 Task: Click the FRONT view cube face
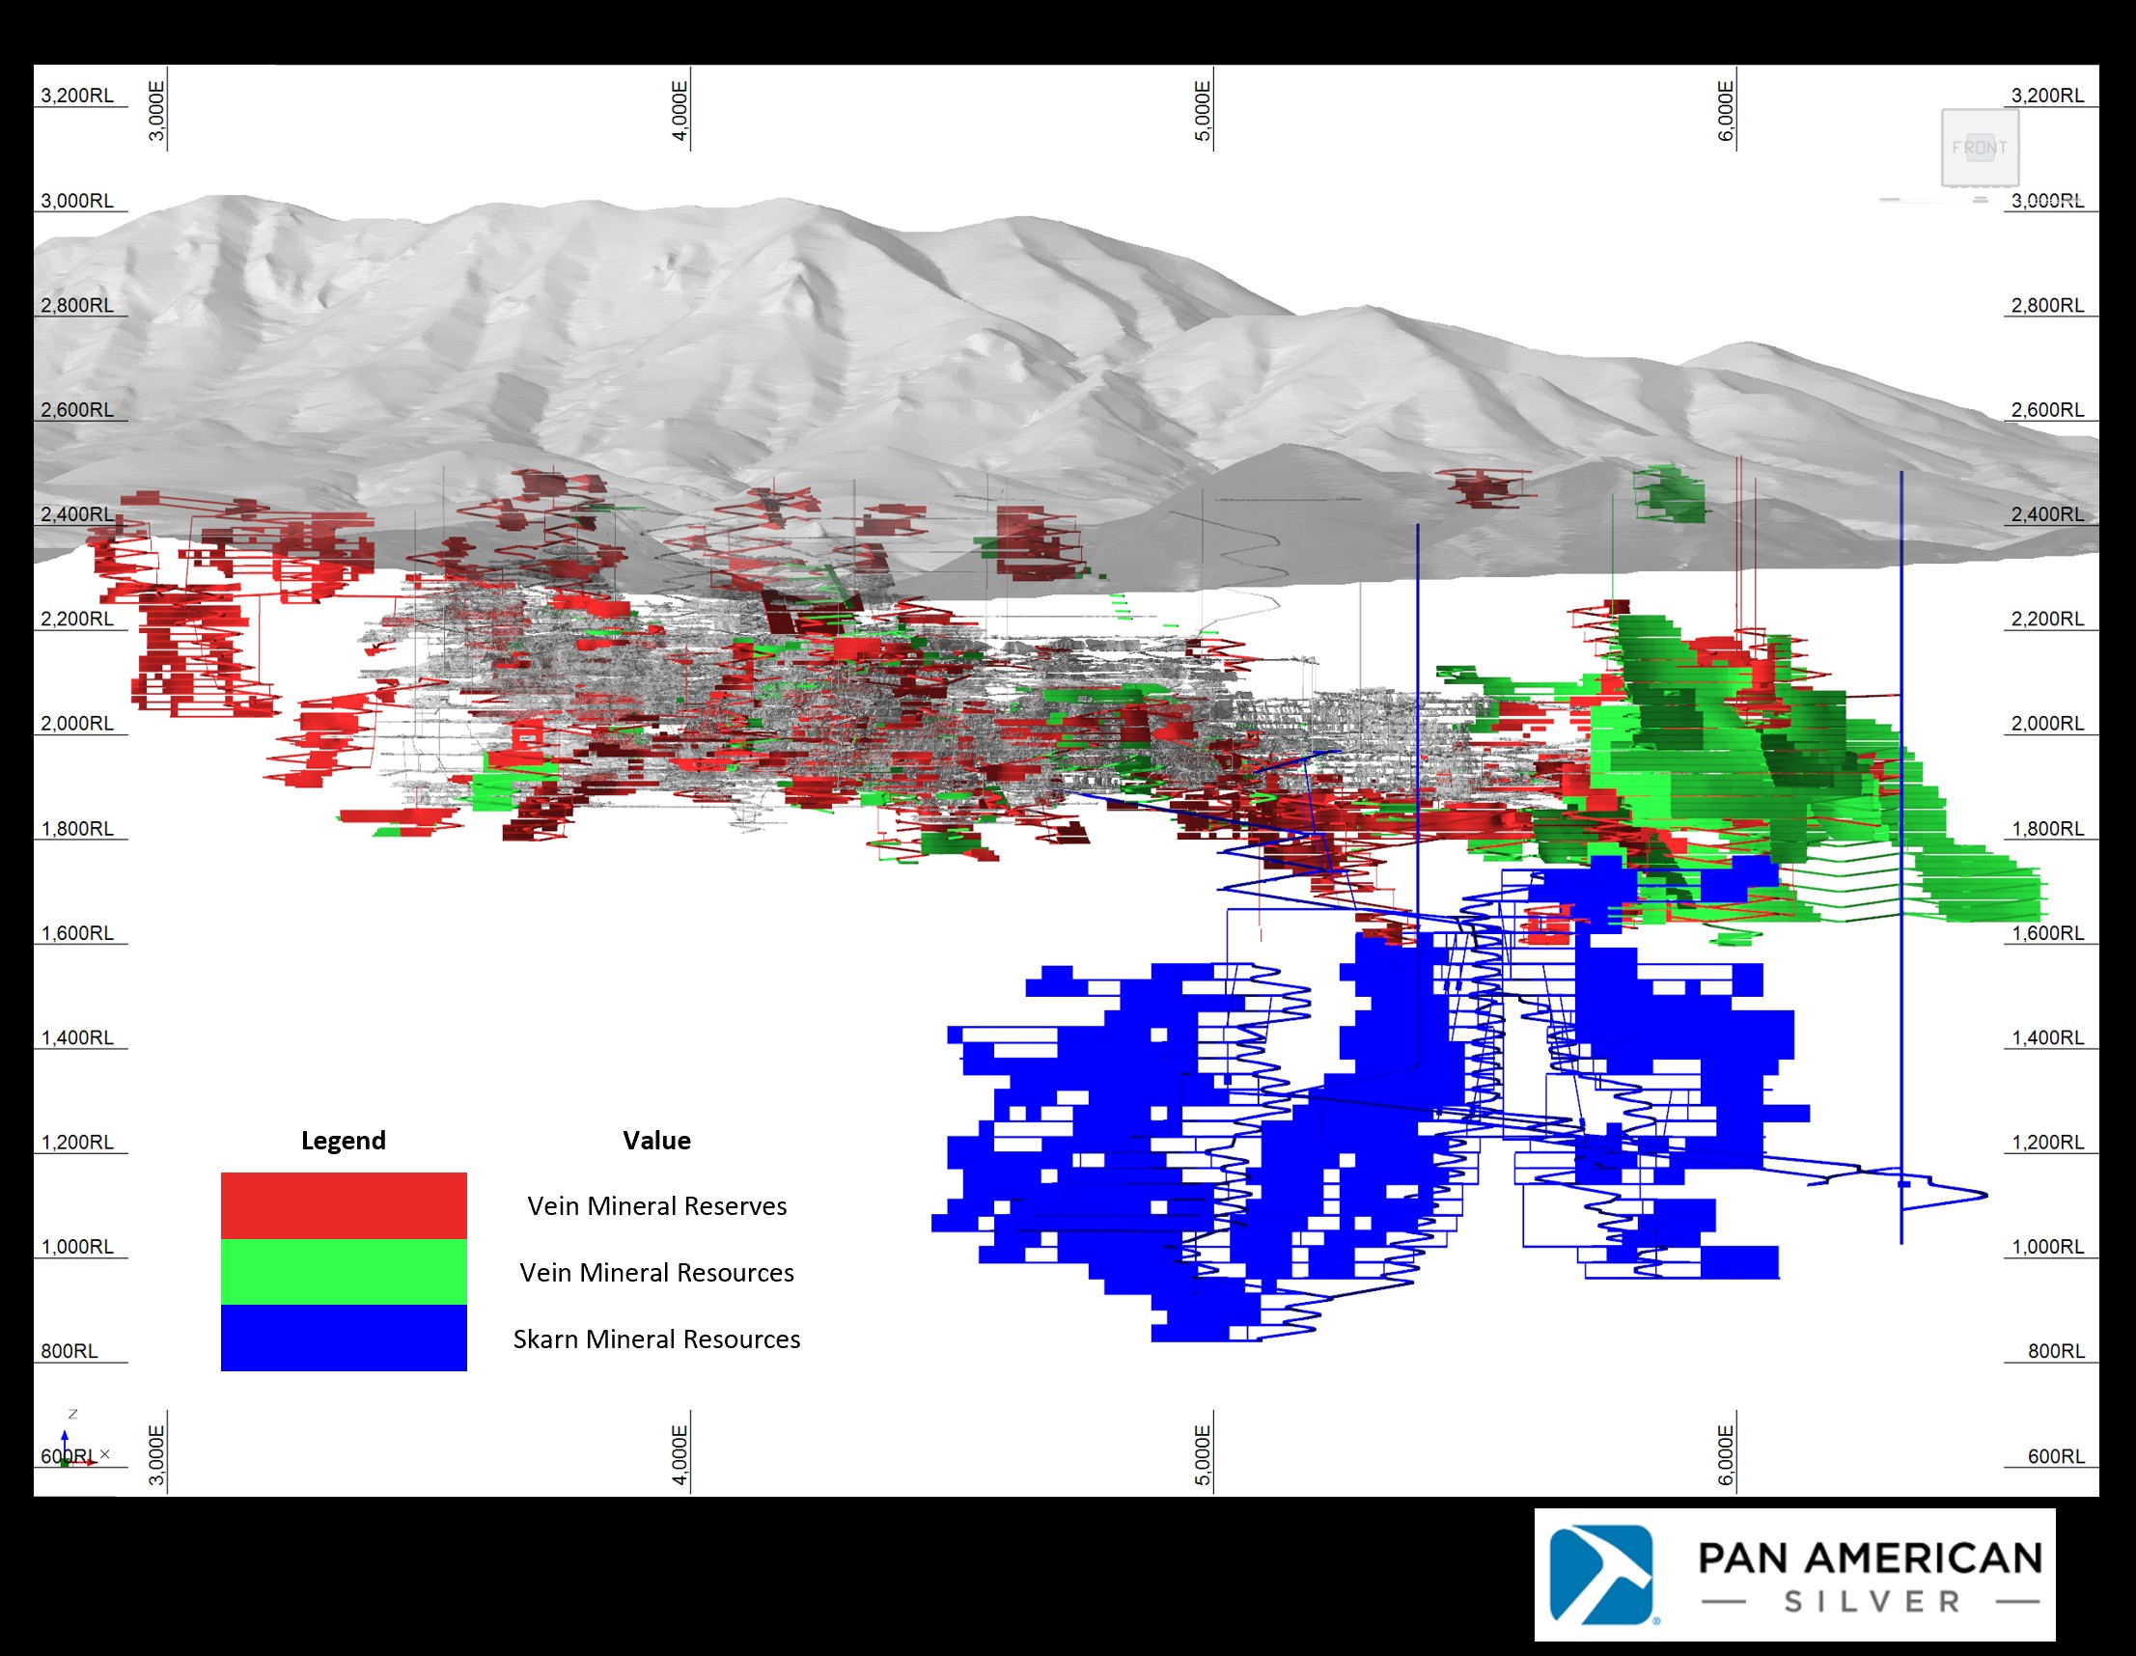tap(1980, 148)
